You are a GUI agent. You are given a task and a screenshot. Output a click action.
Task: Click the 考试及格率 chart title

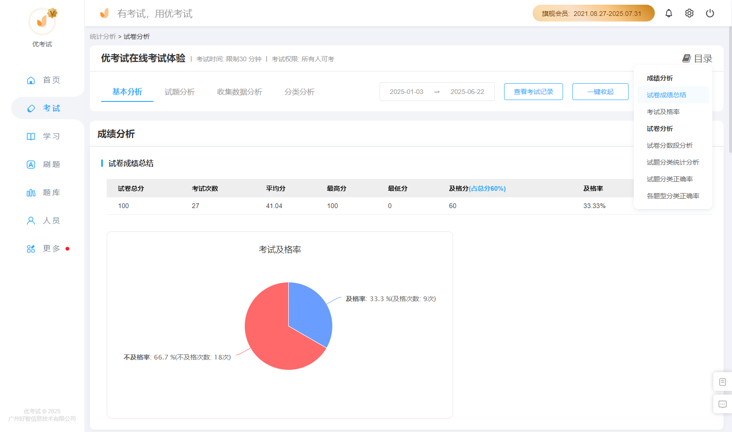(x=280, y=250)
